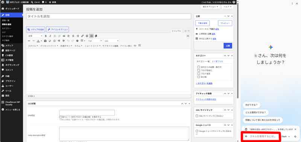Click the 下書き保存 button
Viewport: 301px width, 142px height.
(202, 23)
